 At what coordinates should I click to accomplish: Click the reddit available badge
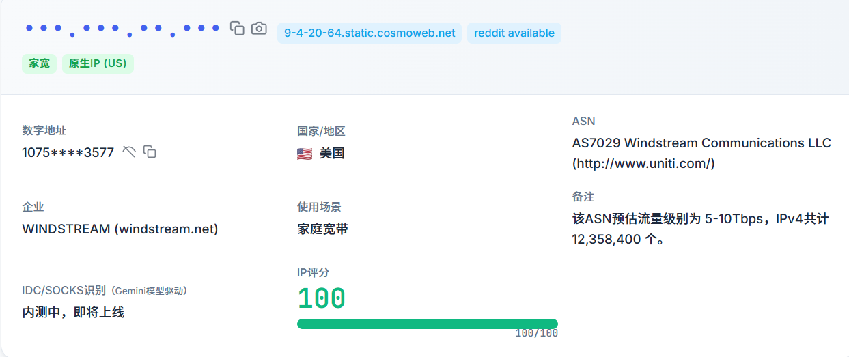[514, 33]
